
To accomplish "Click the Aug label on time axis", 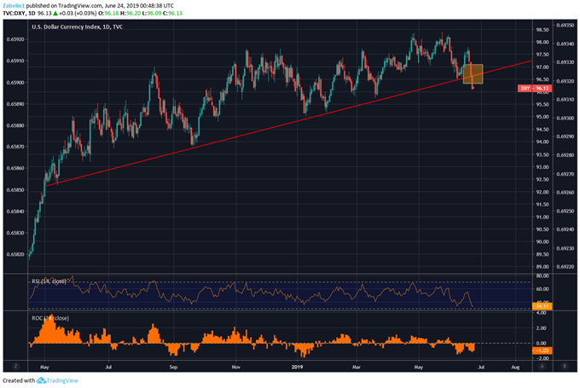I will coord(515,367).
